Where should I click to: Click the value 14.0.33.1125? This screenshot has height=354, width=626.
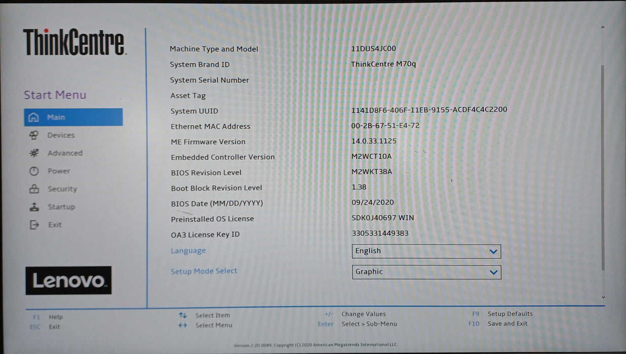pos(374,141)
